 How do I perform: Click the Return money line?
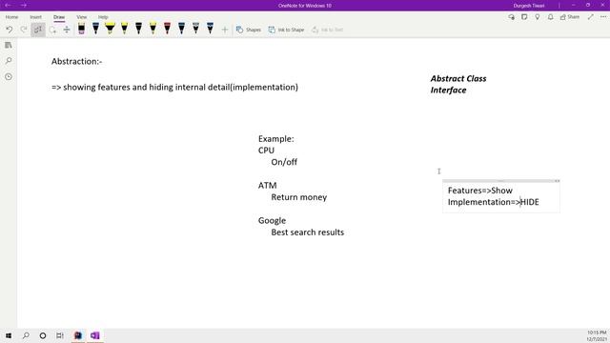click(x=298, y=197)
